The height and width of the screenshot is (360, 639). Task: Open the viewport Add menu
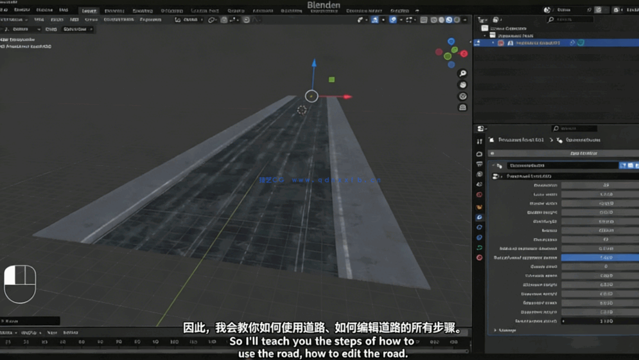[74, 19]
